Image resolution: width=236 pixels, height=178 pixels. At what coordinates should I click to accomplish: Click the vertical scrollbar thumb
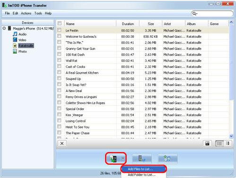click(x=231, y=62)
